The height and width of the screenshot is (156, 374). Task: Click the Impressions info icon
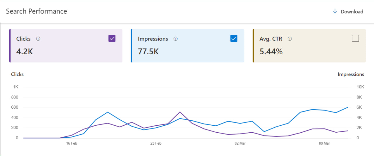(x=175, y=39)
